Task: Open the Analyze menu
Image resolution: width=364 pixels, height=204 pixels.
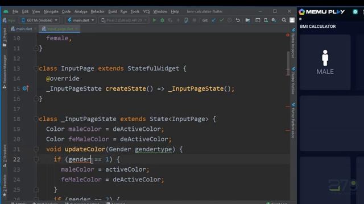Action: (81, 11)
